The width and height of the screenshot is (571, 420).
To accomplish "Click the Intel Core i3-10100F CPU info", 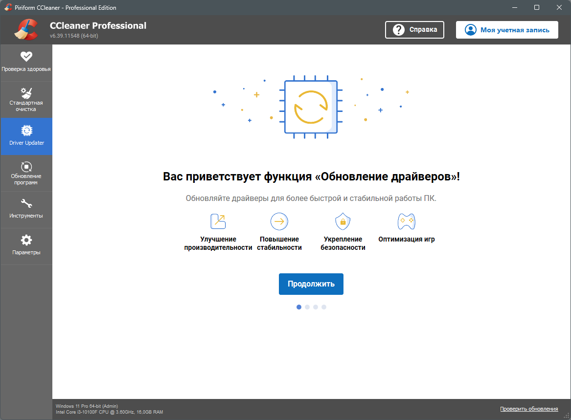I will (109, 412).
